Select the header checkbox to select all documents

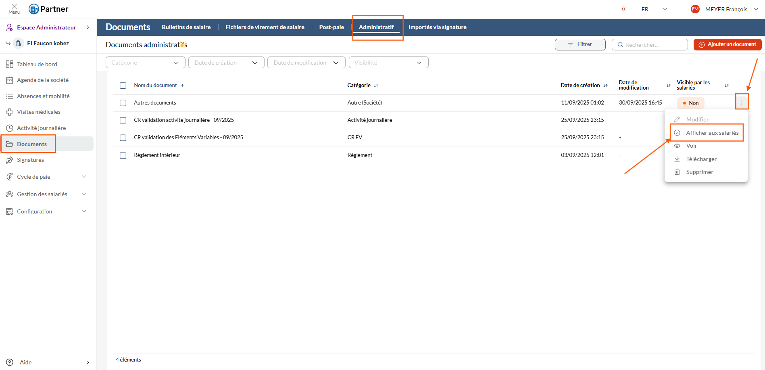point(123,86)
